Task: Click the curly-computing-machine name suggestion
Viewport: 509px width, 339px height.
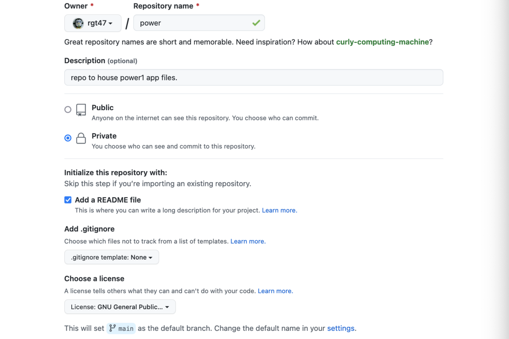Action: [x=383, y=42]
